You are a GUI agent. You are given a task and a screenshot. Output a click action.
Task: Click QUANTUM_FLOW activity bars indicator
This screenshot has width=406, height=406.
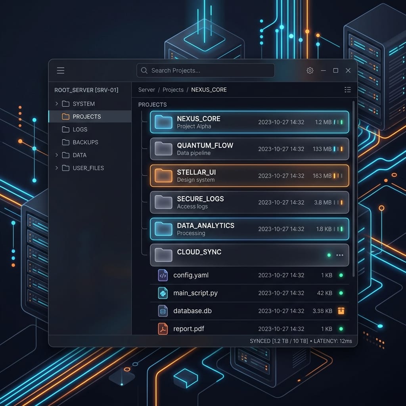pos(338,149)
